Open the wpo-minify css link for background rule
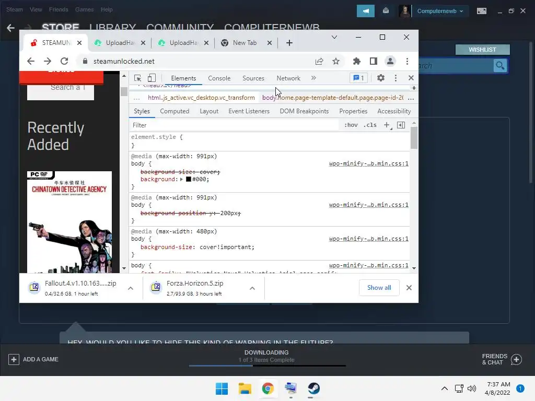The image size is (535, 401). point(368,163)
